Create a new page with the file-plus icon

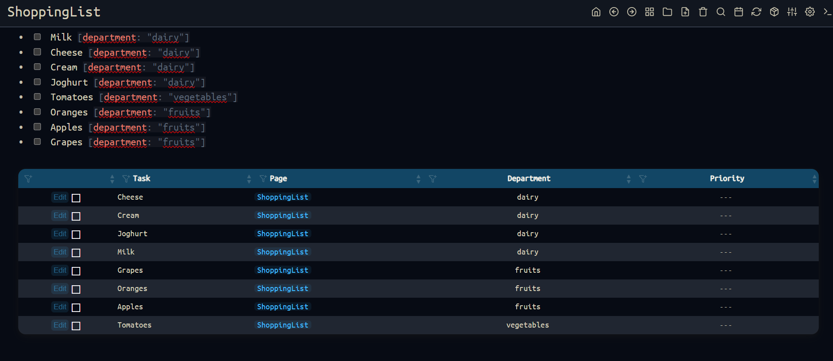click(x=685, y=12)
